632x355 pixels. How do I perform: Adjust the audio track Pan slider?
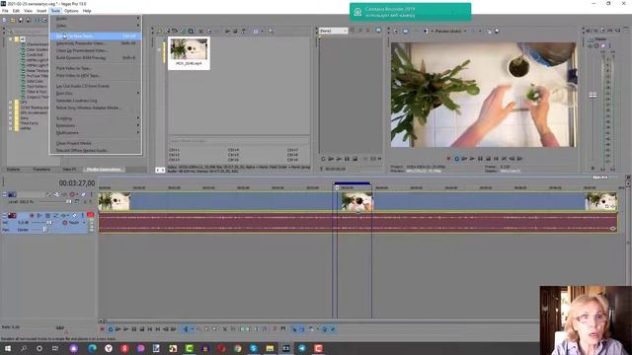(x=44, y=230)
